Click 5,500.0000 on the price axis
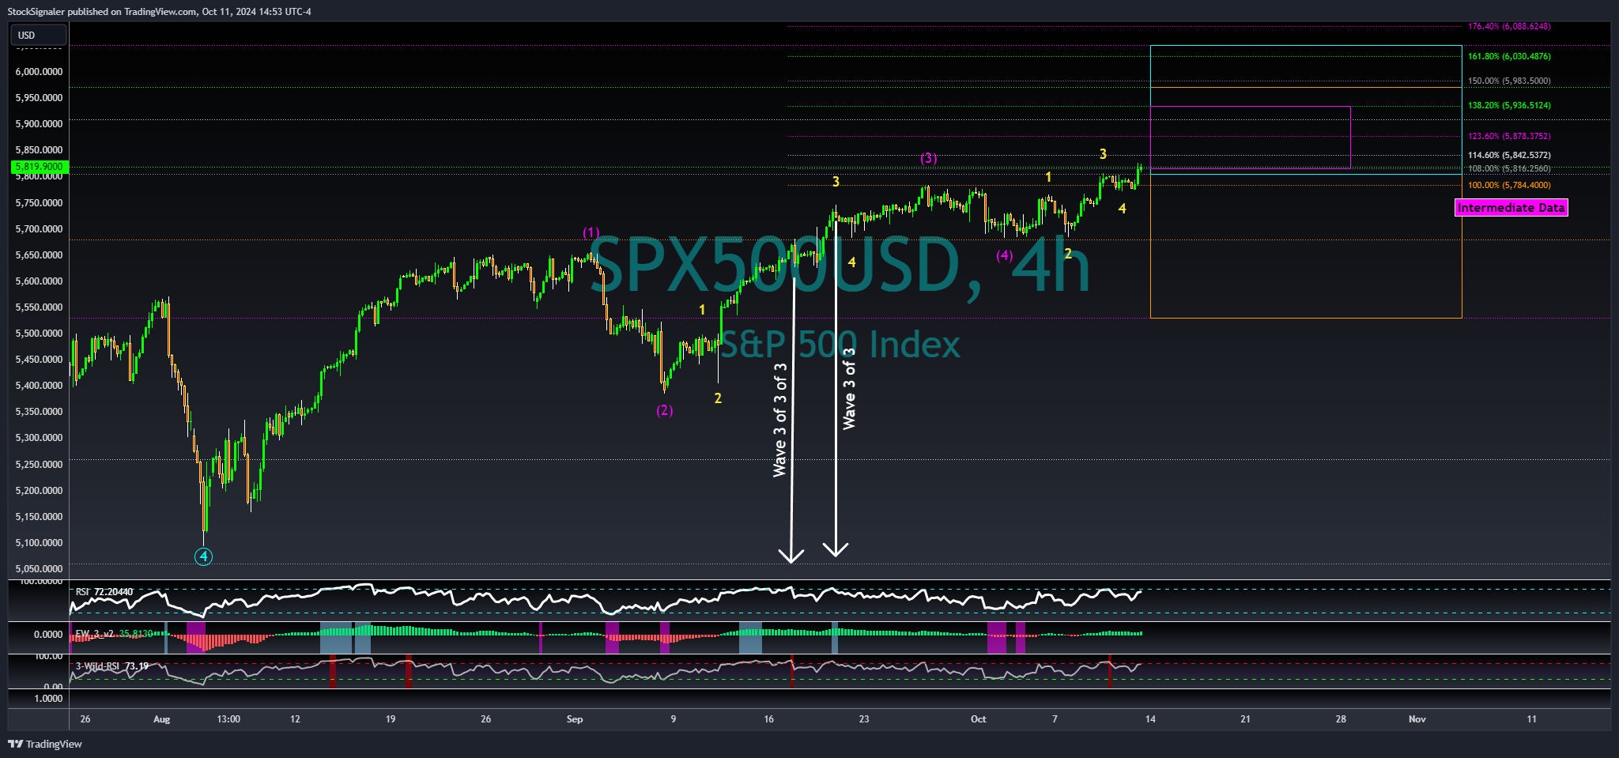This screenshot has height=758, width=1619. [39, 334]
